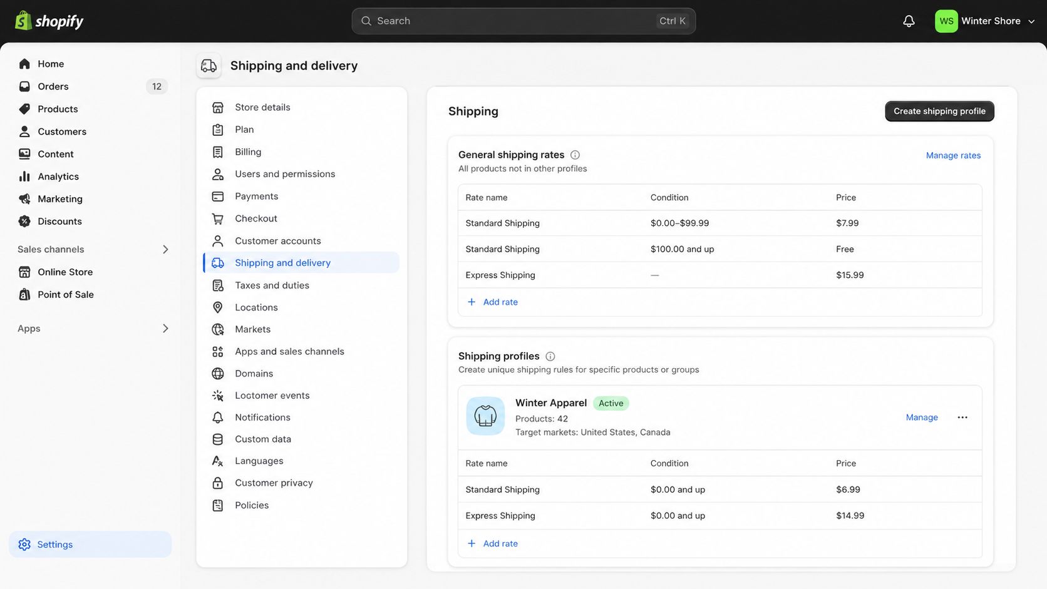Click the Products tag icon
This screenshot has height=589, width=1047.
[x=24, y=109]
